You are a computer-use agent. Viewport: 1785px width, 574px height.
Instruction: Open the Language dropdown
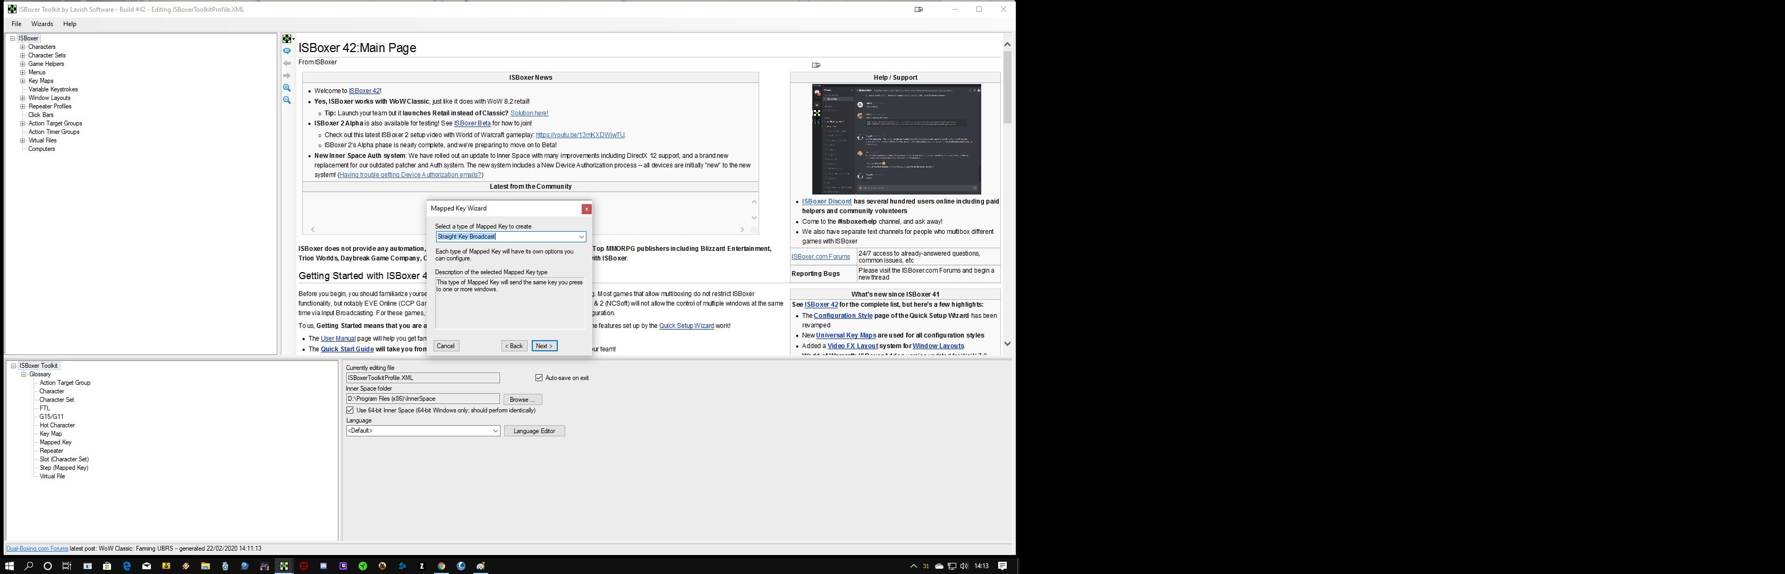(496, 430)
